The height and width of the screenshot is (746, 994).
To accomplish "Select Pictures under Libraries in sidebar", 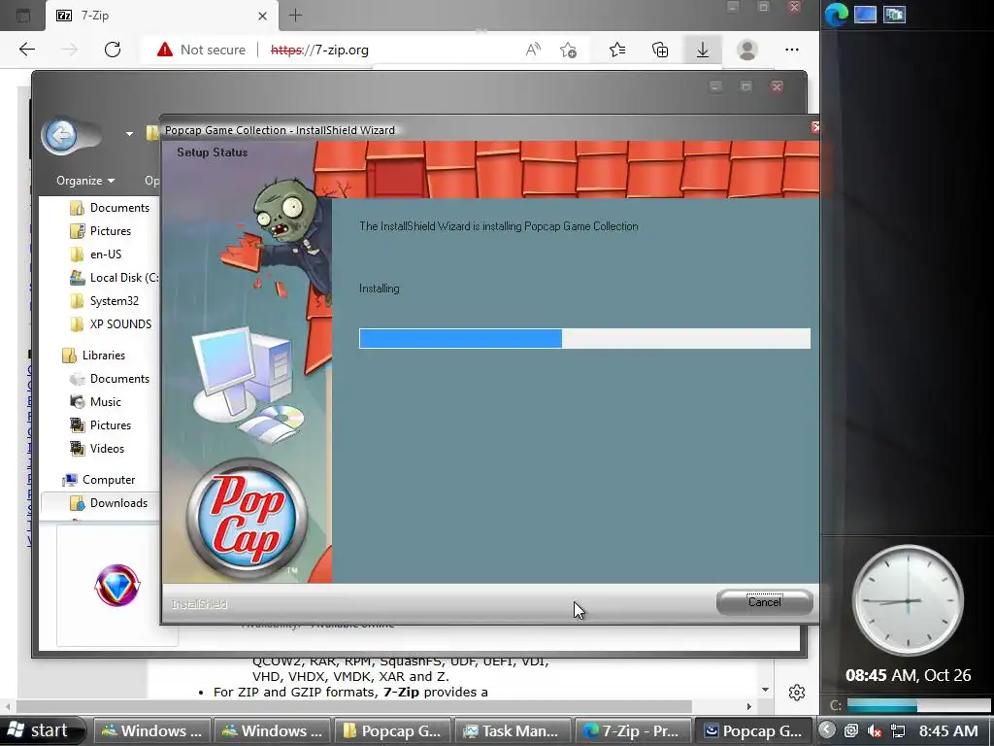I will pos(101,425).
